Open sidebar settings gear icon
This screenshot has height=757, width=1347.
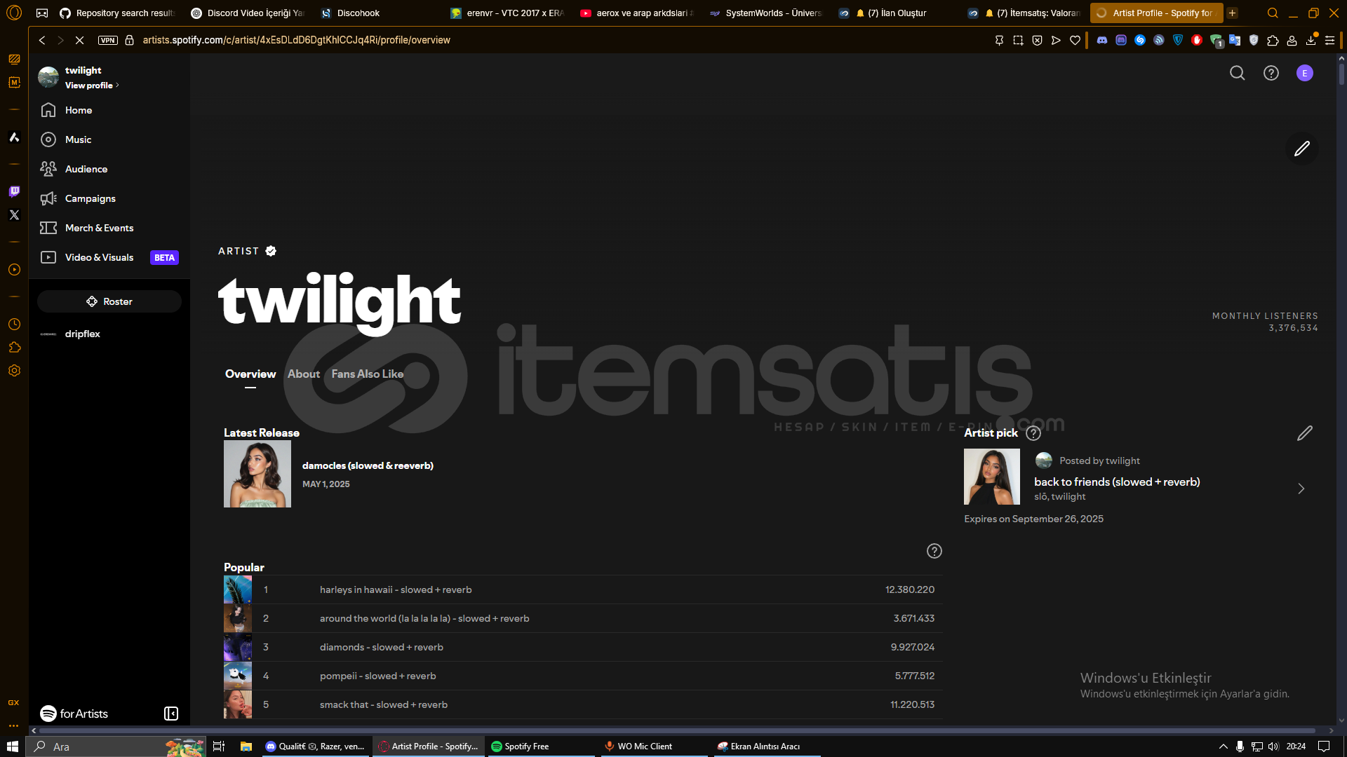tap(14, 371)
